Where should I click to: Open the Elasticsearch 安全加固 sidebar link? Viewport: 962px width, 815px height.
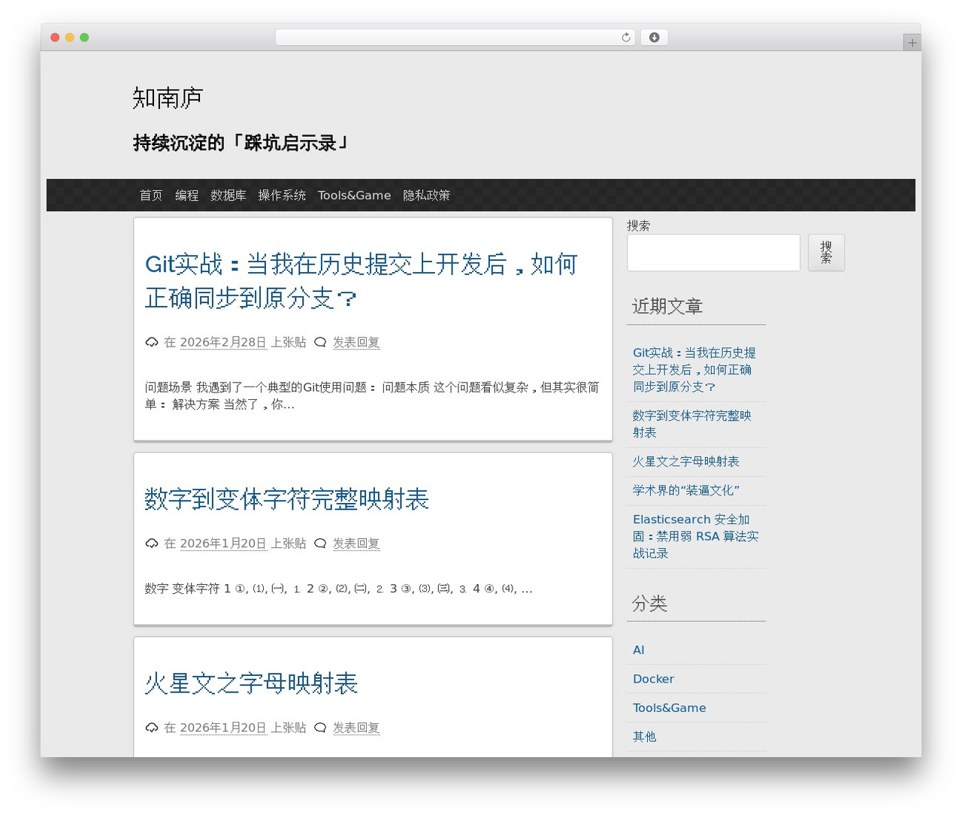pyautogui.click(x=696, y=537)
